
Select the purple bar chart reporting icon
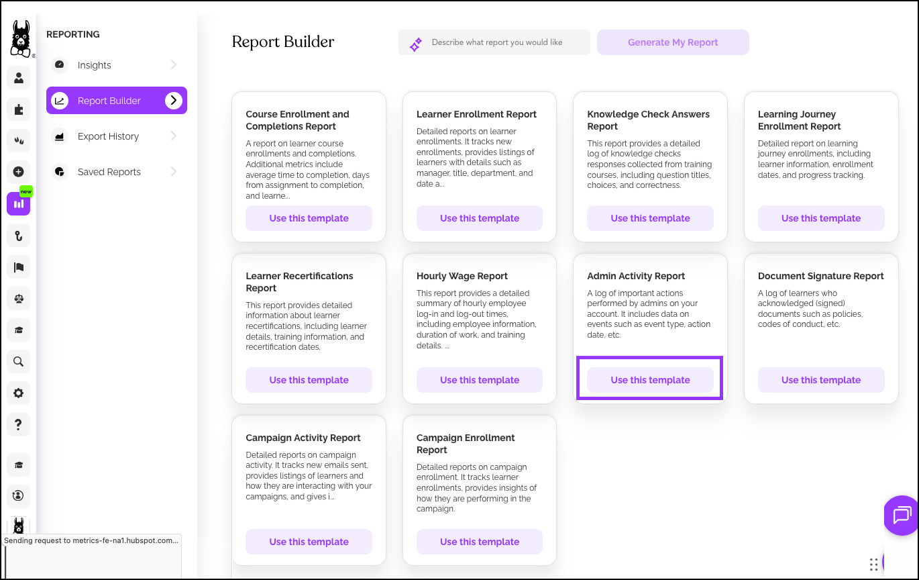tap(19, 203)
